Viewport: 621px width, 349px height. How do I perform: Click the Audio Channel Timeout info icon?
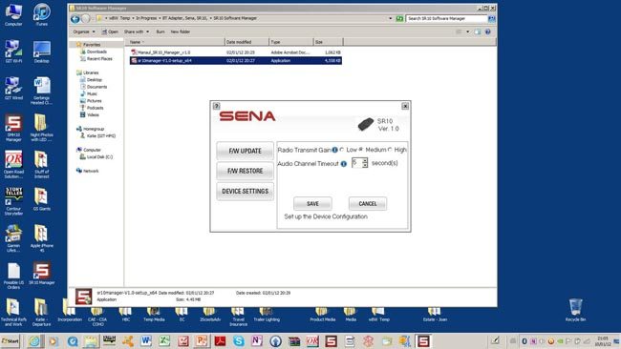344,164
